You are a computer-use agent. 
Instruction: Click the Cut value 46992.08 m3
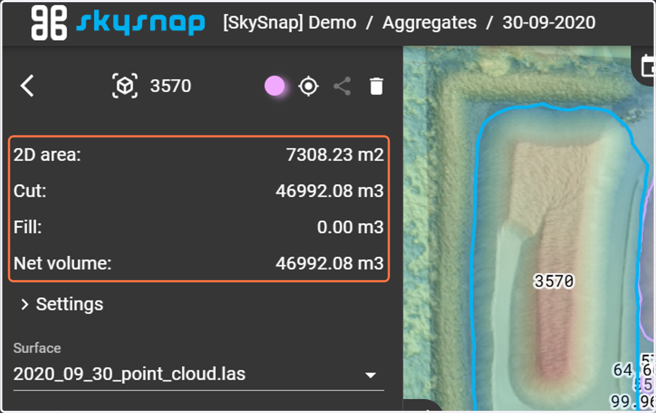330,191
